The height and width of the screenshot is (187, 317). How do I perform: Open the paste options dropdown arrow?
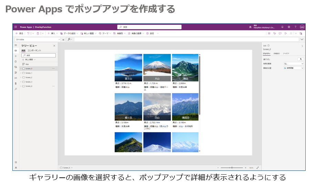[x=43, y=33]
